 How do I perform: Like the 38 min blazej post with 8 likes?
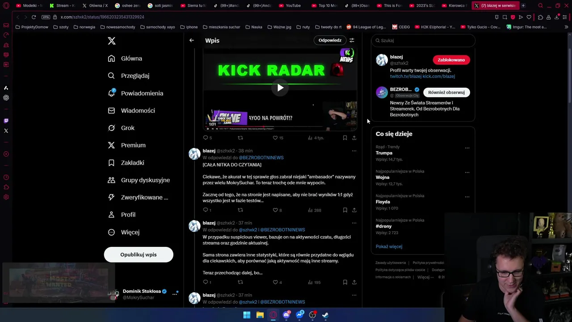point(278,210)
